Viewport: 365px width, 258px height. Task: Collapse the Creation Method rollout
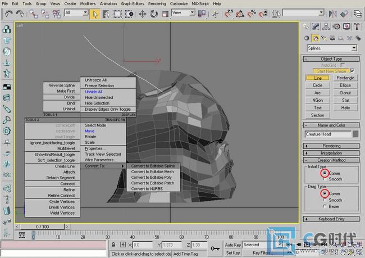point(331,160)
